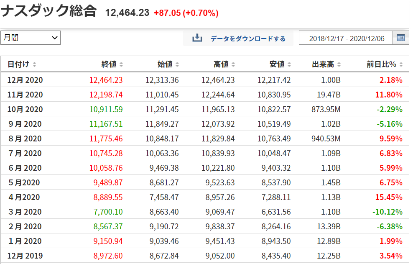Click opening value 10,063.36

click(x=162, y=153)
